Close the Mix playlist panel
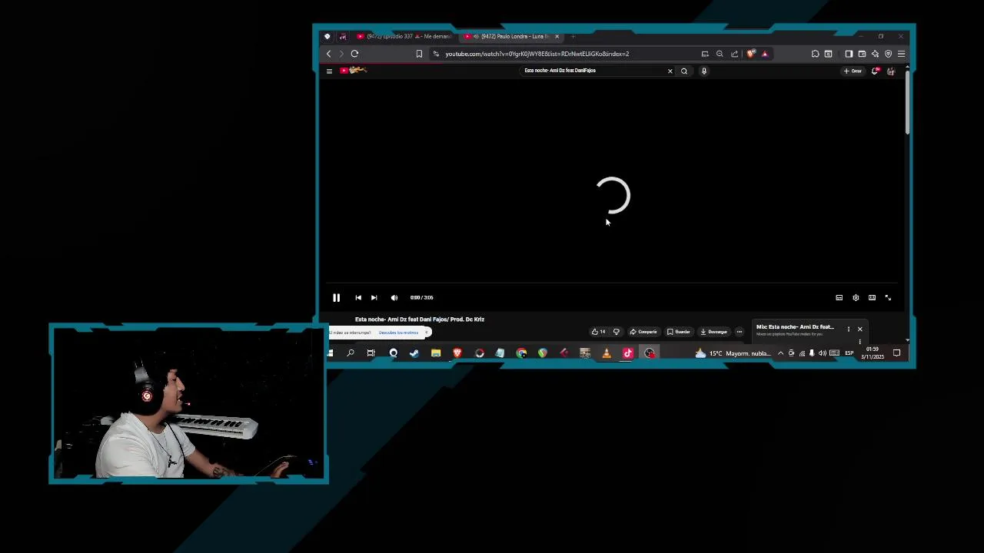Screen dimensions: 984x553 pos(859,329)
